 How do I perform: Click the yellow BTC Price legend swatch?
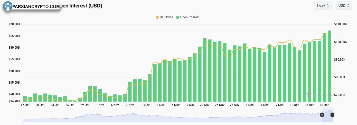click(x=157, y=17)
